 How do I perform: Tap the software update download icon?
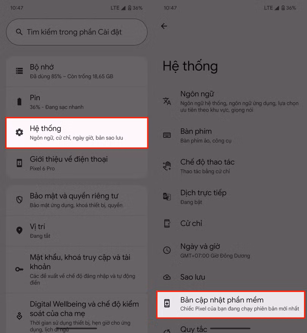[x=167, y=303]
